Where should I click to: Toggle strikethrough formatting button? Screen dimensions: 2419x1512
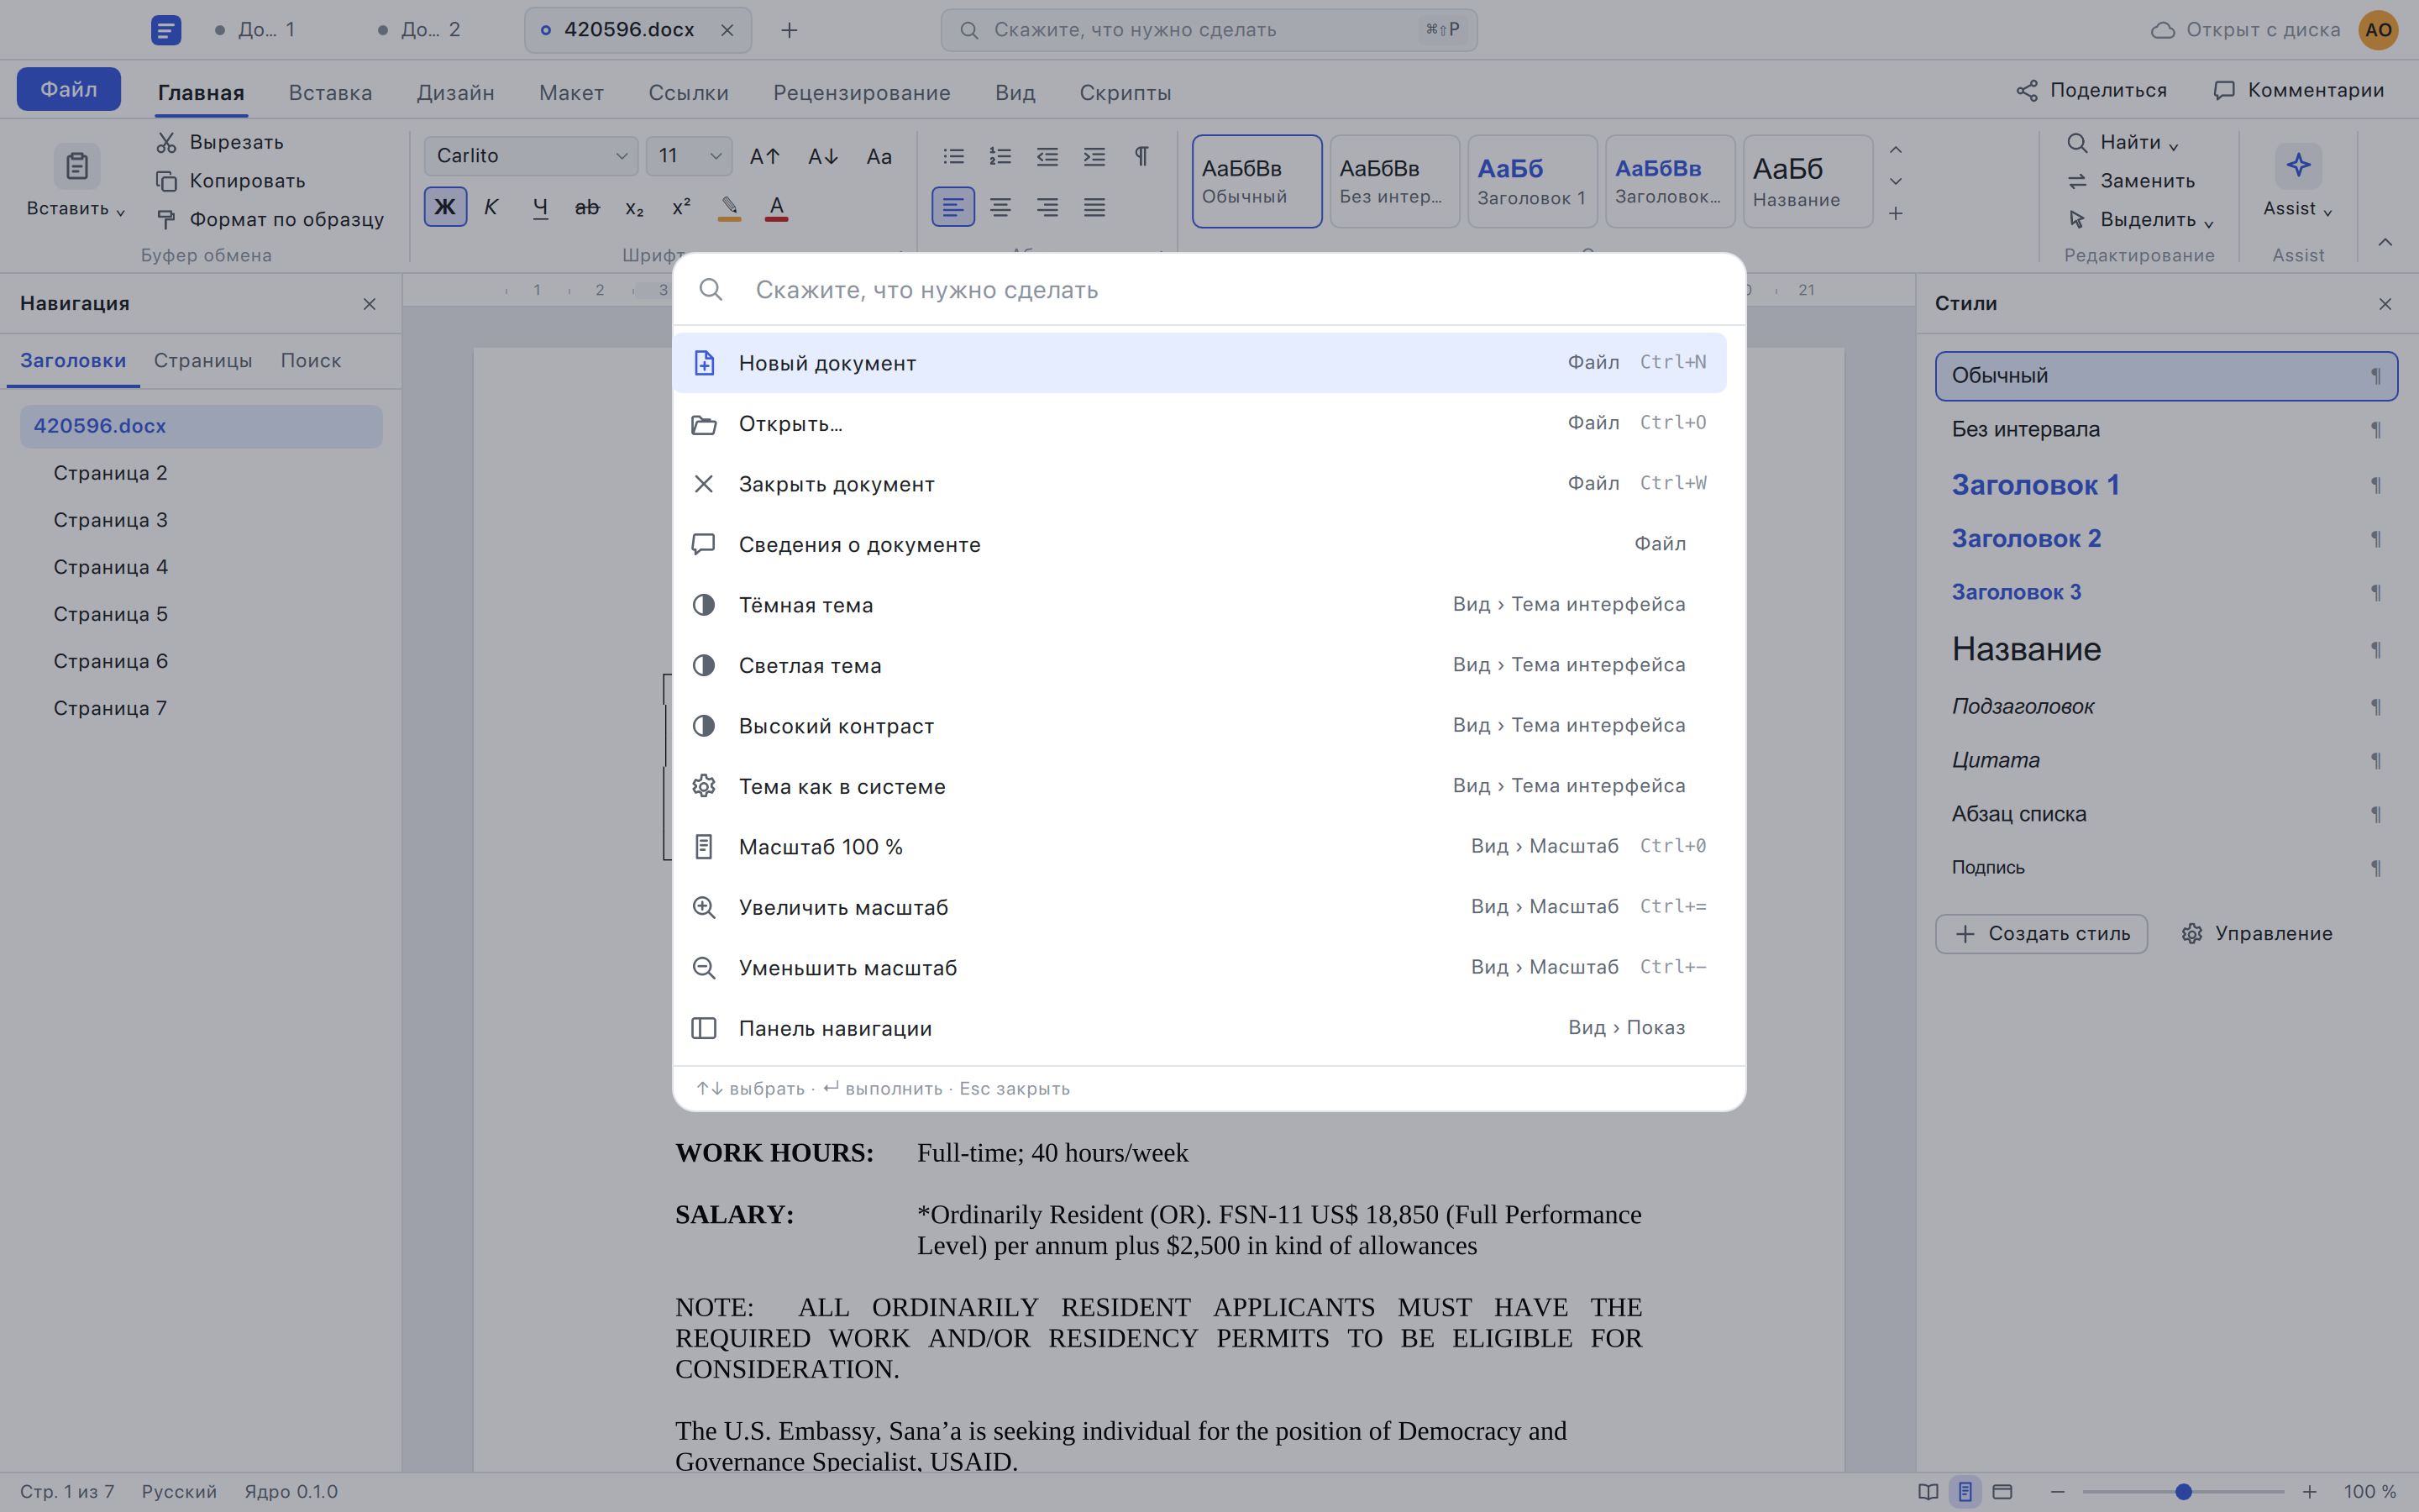(x=587, y=207)
